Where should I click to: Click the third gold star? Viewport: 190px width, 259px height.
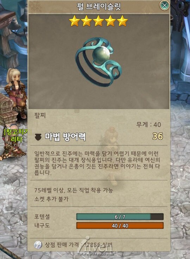(x=99, y=21)
